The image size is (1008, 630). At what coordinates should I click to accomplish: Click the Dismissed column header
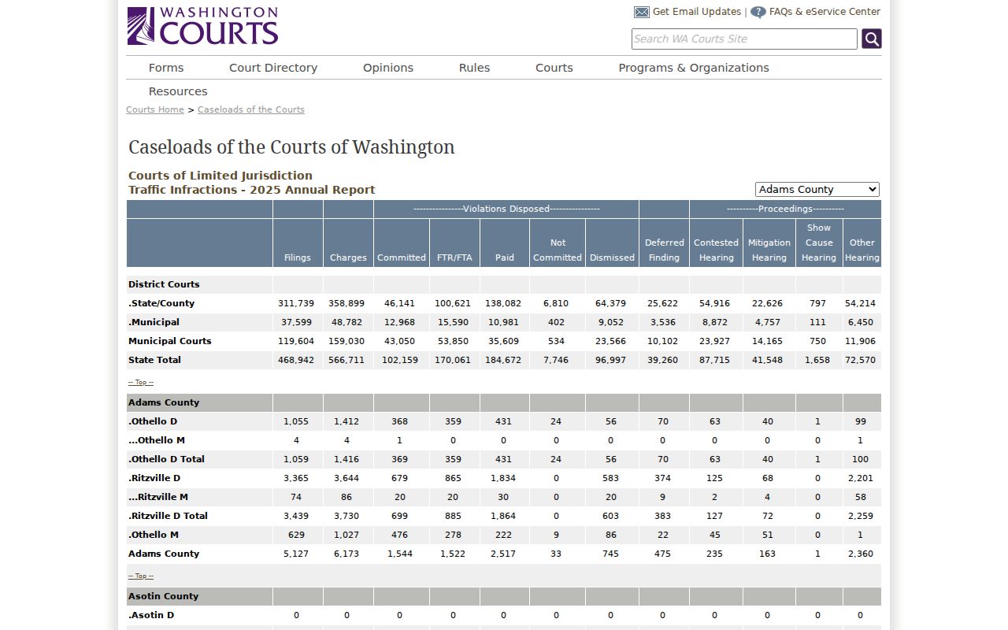click(x=612, y=258)
